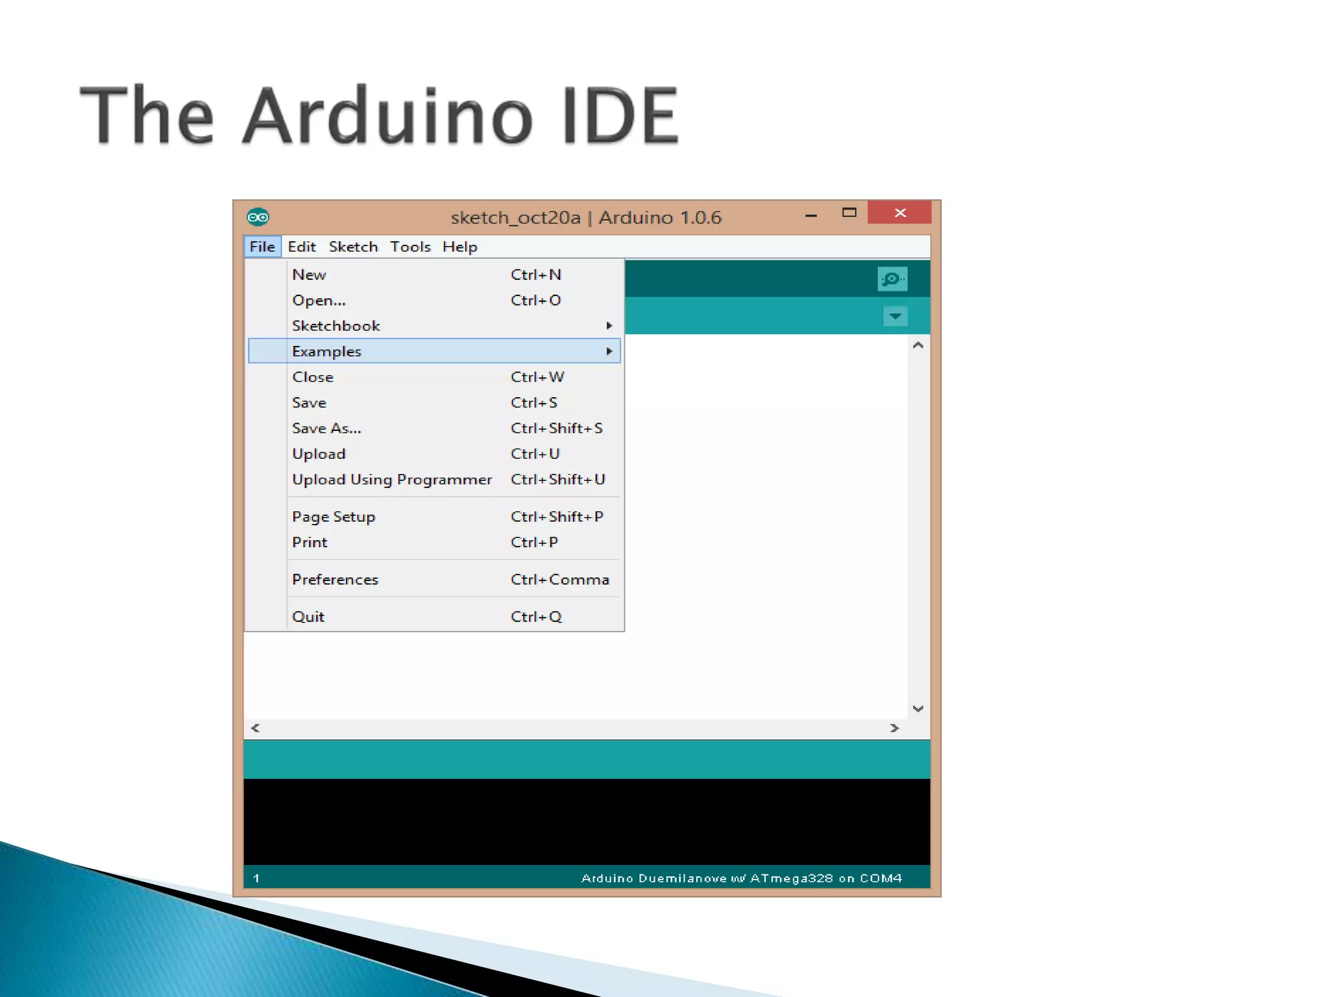This screenshot has width=1329, height=997.
Task: Open the tab dropdown arrow button
Action: (895, 317)
